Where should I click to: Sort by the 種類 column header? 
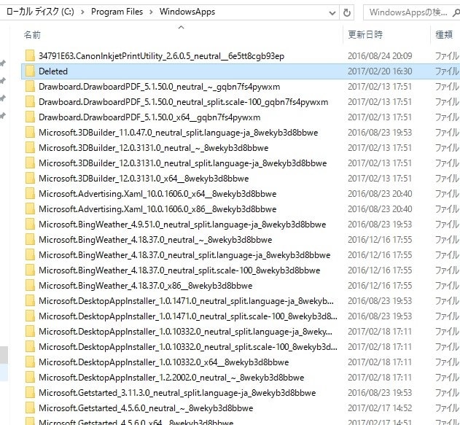[444, 34]
